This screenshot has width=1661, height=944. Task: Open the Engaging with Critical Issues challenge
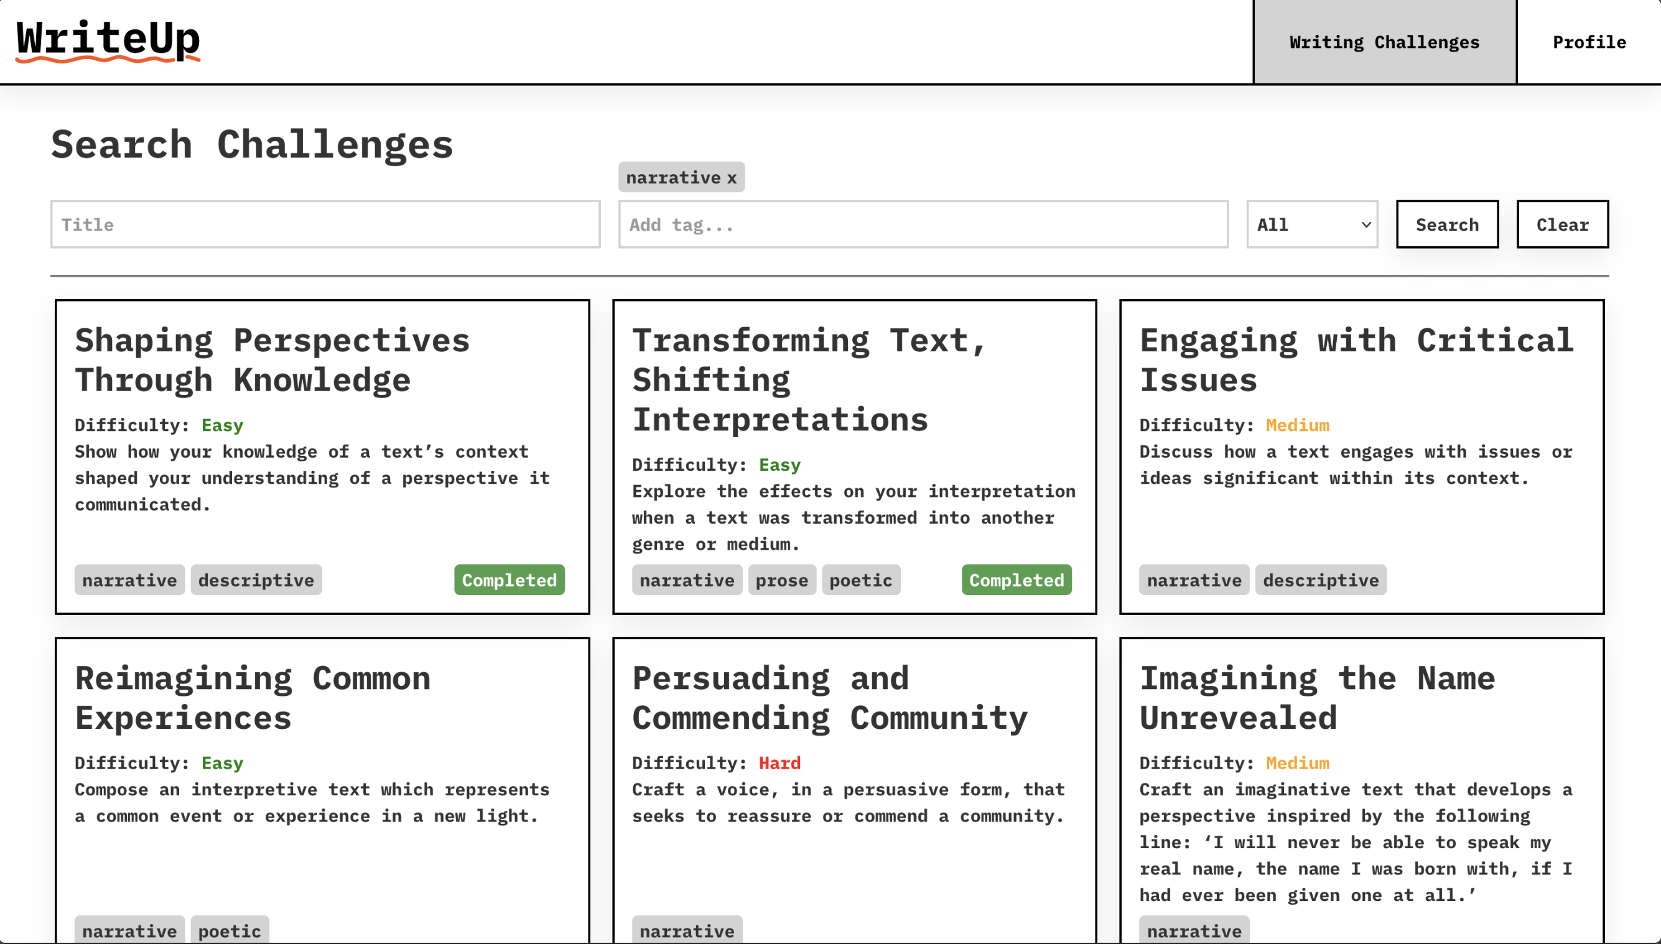coord(1356,360)
